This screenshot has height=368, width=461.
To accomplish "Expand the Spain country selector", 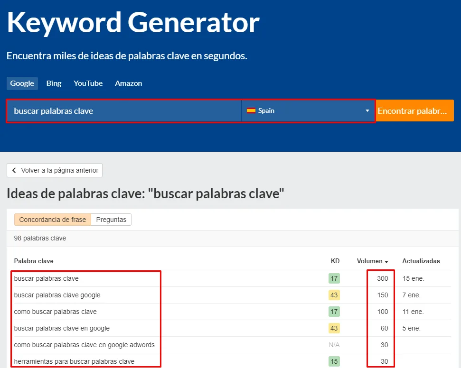I will point(308,110).
